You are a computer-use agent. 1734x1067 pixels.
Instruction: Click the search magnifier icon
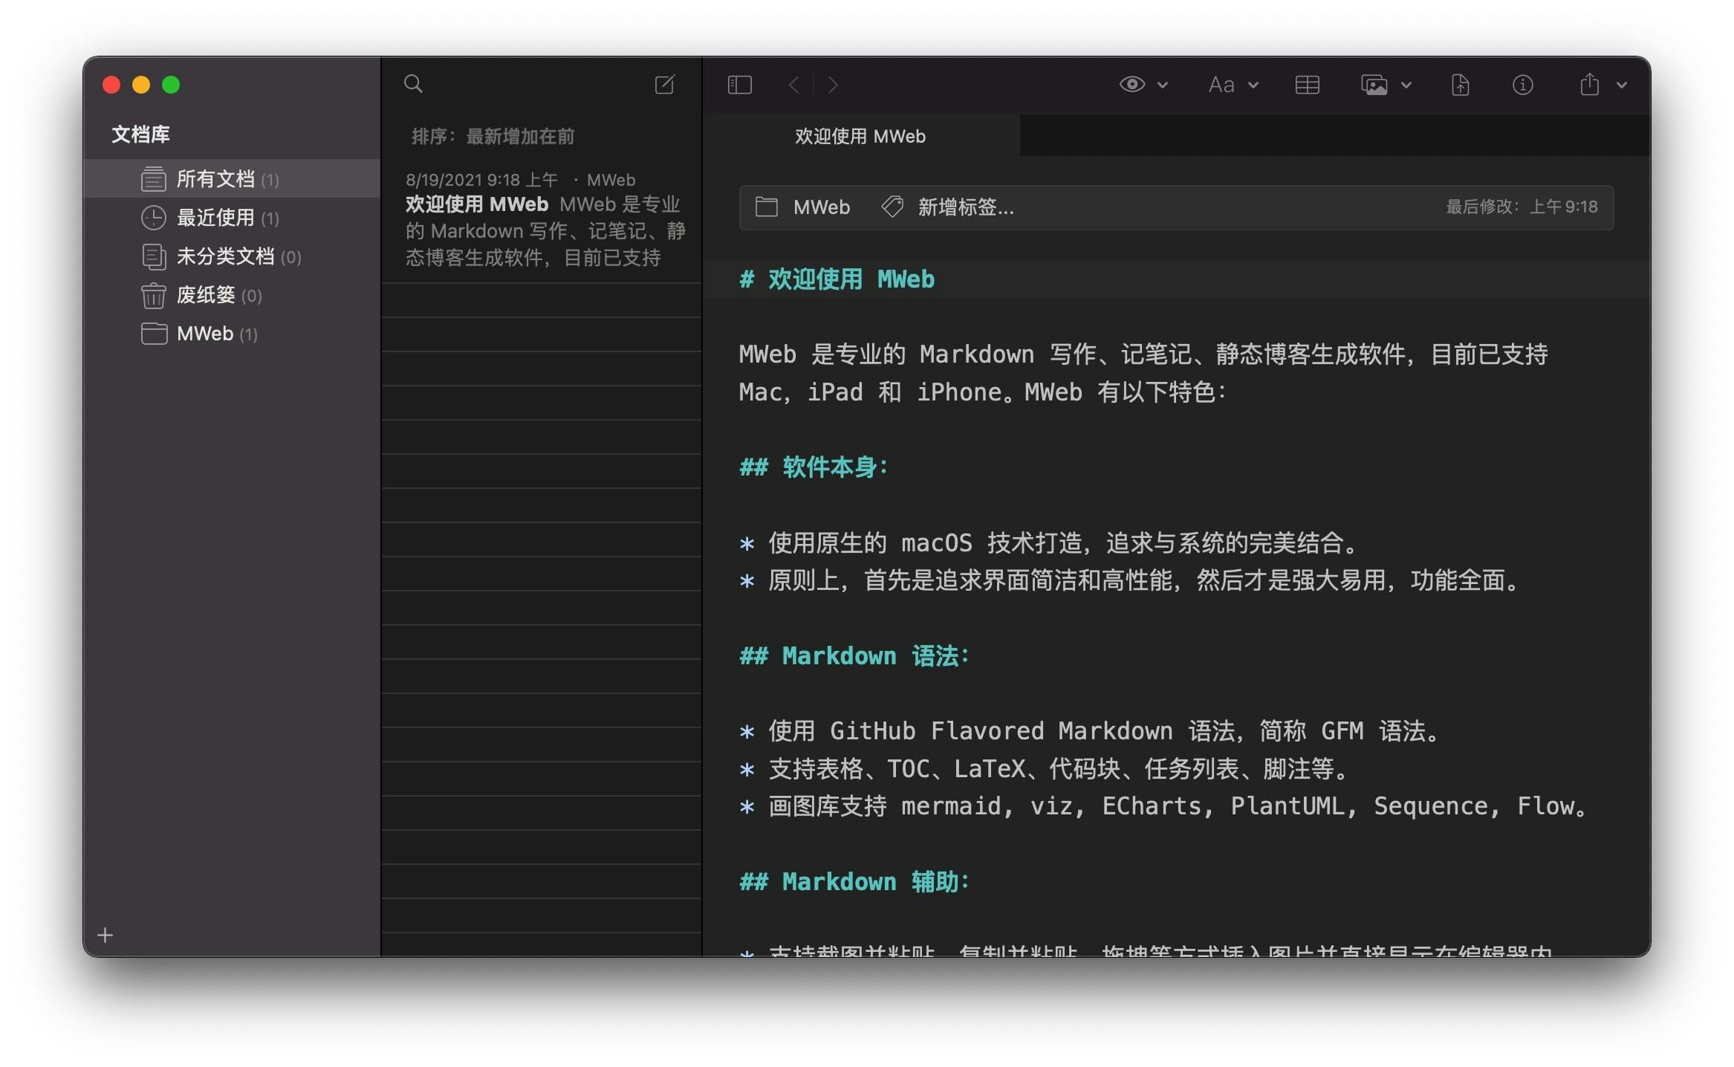tap(413, 84)
